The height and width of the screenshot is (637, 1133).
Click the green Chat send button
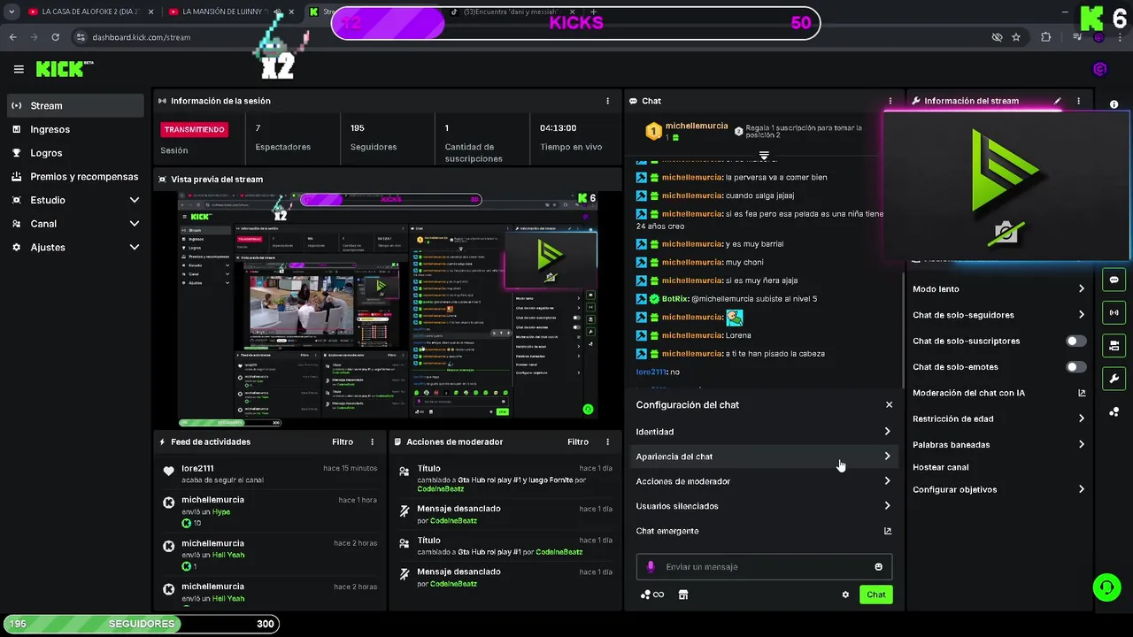pos(875,595)
